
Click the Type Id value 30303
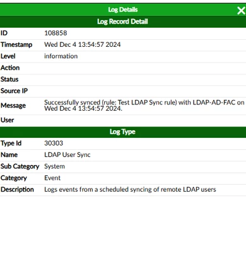pyautogui.click(x=54, y=143)
